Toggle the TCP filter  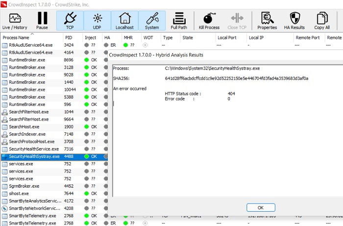coord(70,21)
